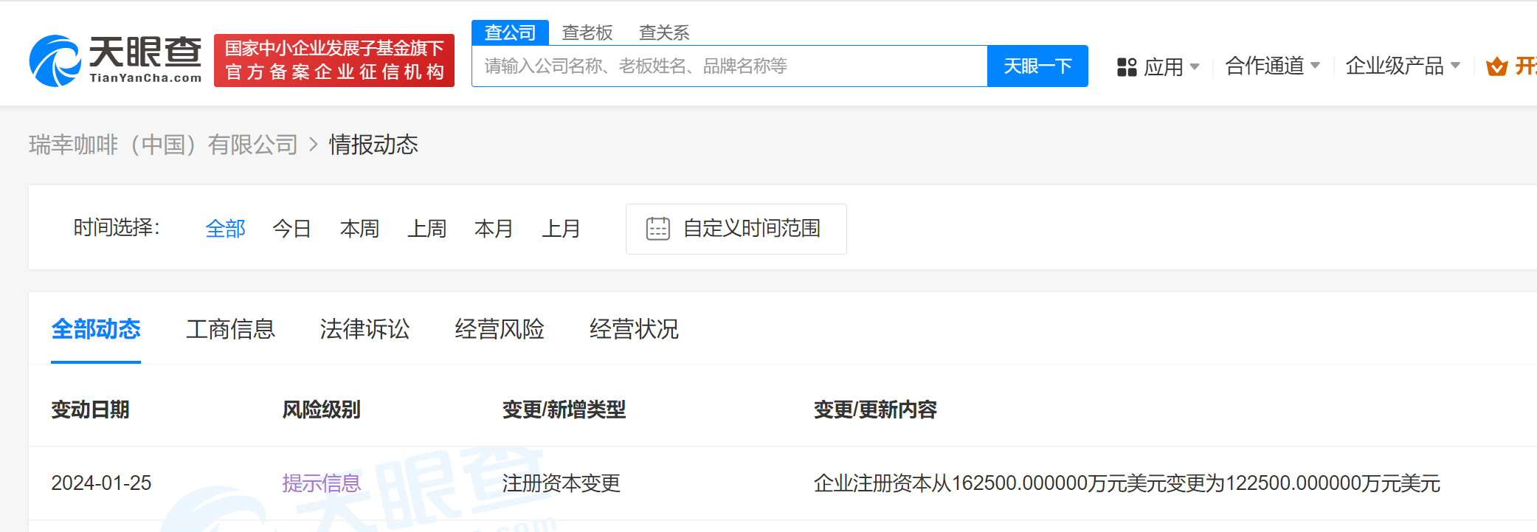Open the 自定义时间范围 picker
Screen dimensions: 1537x532
pyautogui.click(x=736, y=229)
